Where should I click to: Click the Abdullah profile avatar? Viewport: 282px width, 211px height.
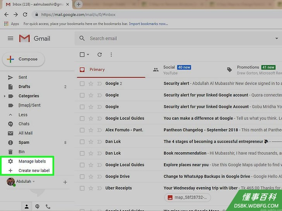click(x=10, y=182)
